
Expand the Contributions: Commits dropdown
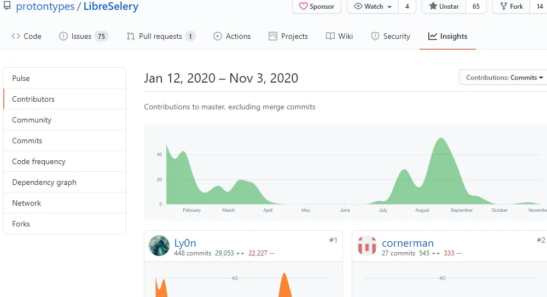504,78
